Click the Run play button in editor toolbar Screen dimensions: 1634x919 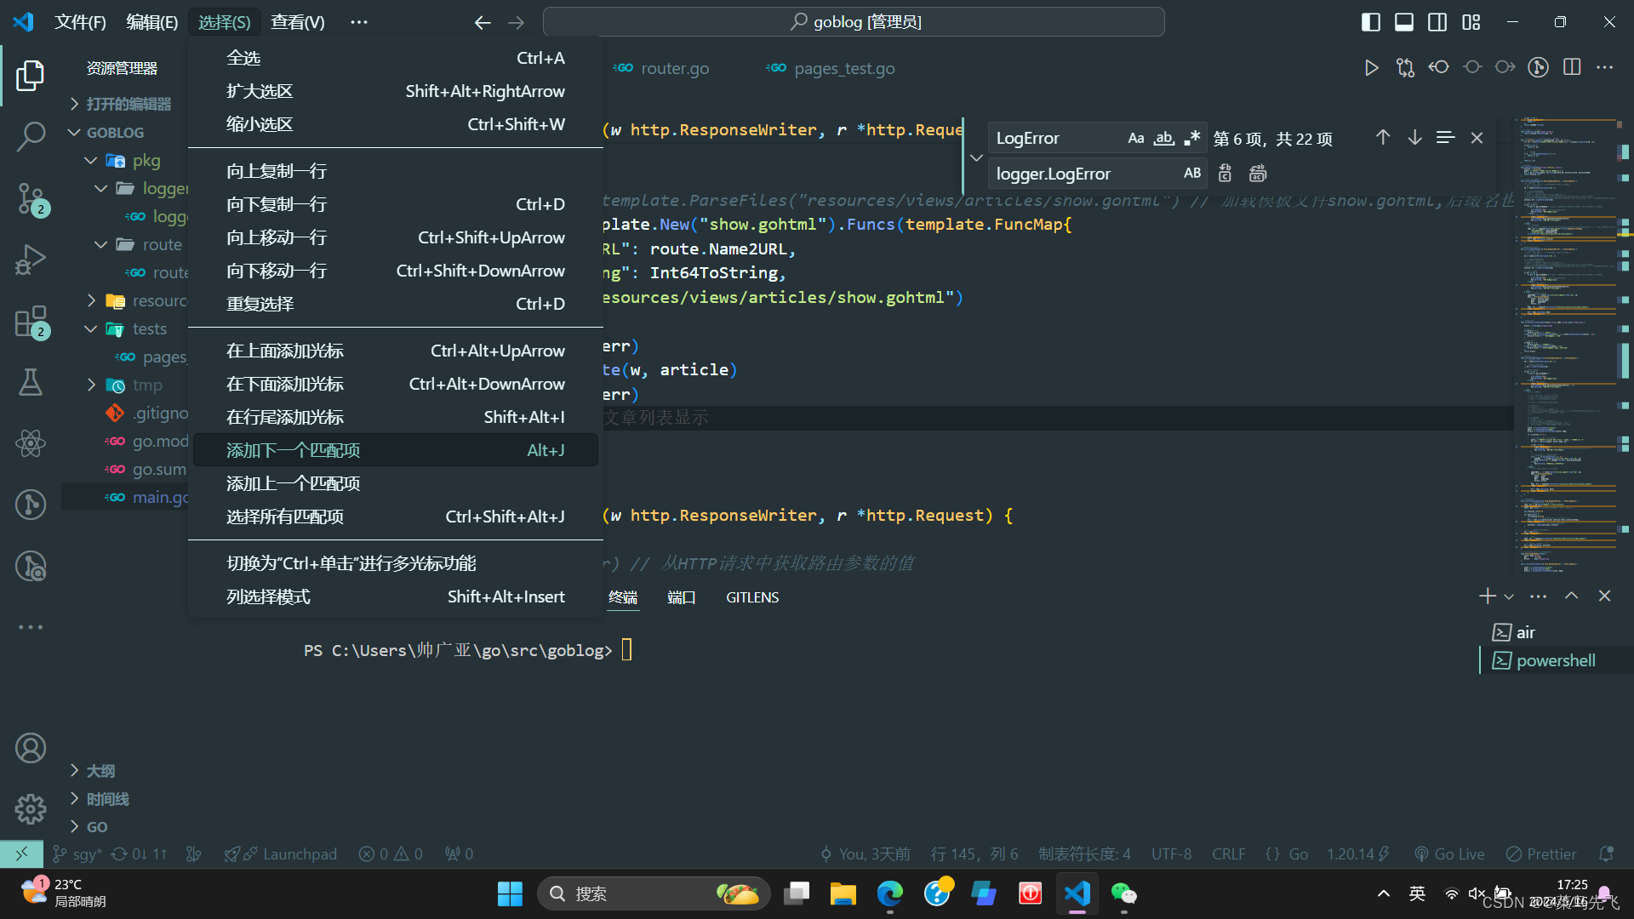(x=1371, y=68)
